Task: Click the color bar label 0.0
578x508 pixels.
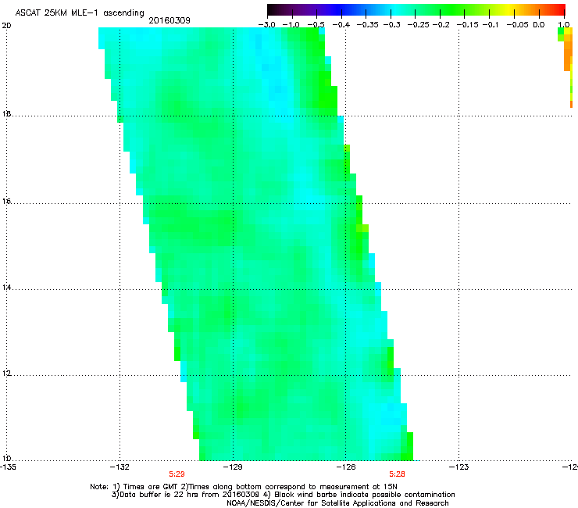Action: 539,25
